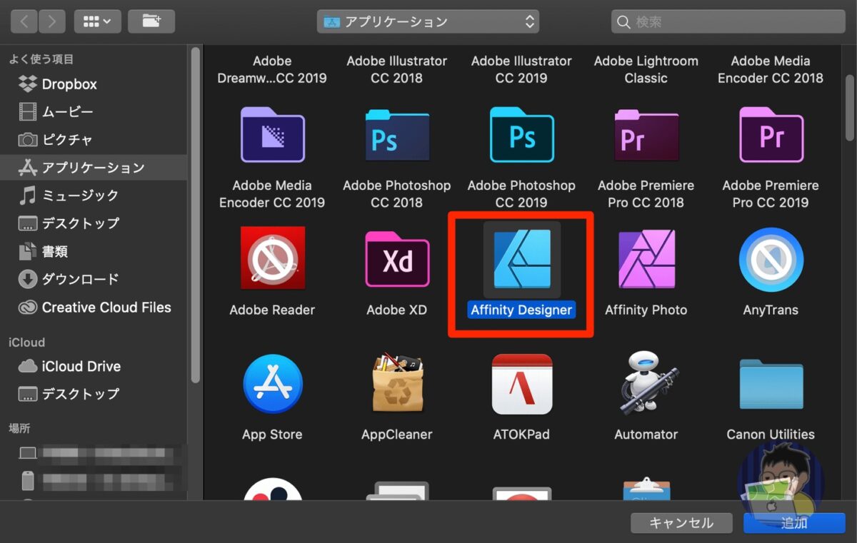This screenshot has height=543, width=857.
Task: Click the Adobe Dreamw...CC 2019 label
Action: pos(272,69)
